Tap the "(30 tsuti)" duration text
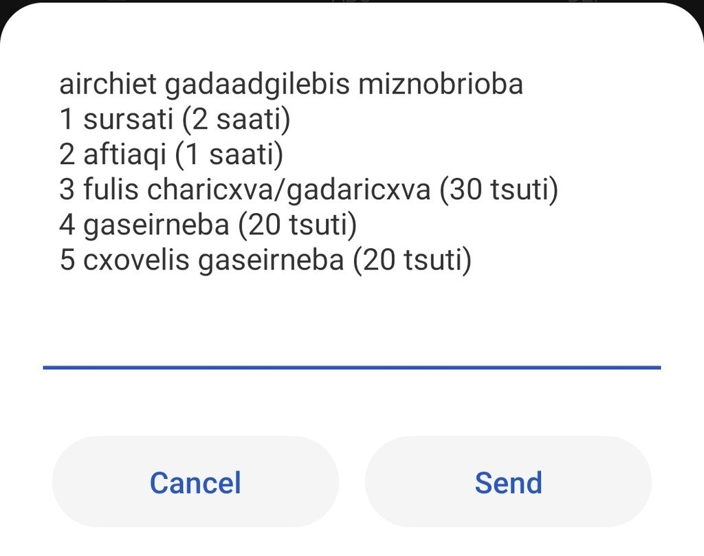Image resolution: width=704 pixels, height=556 pixels. click(498, 190)
